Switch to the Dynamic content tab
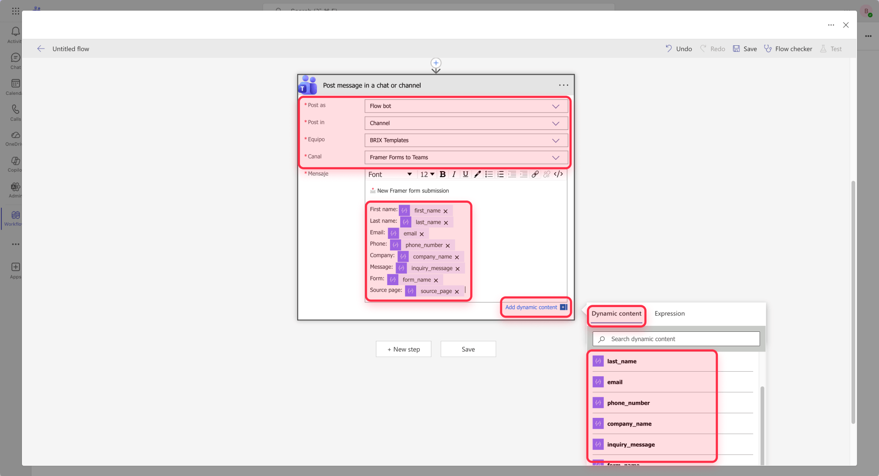 point(616,314)
